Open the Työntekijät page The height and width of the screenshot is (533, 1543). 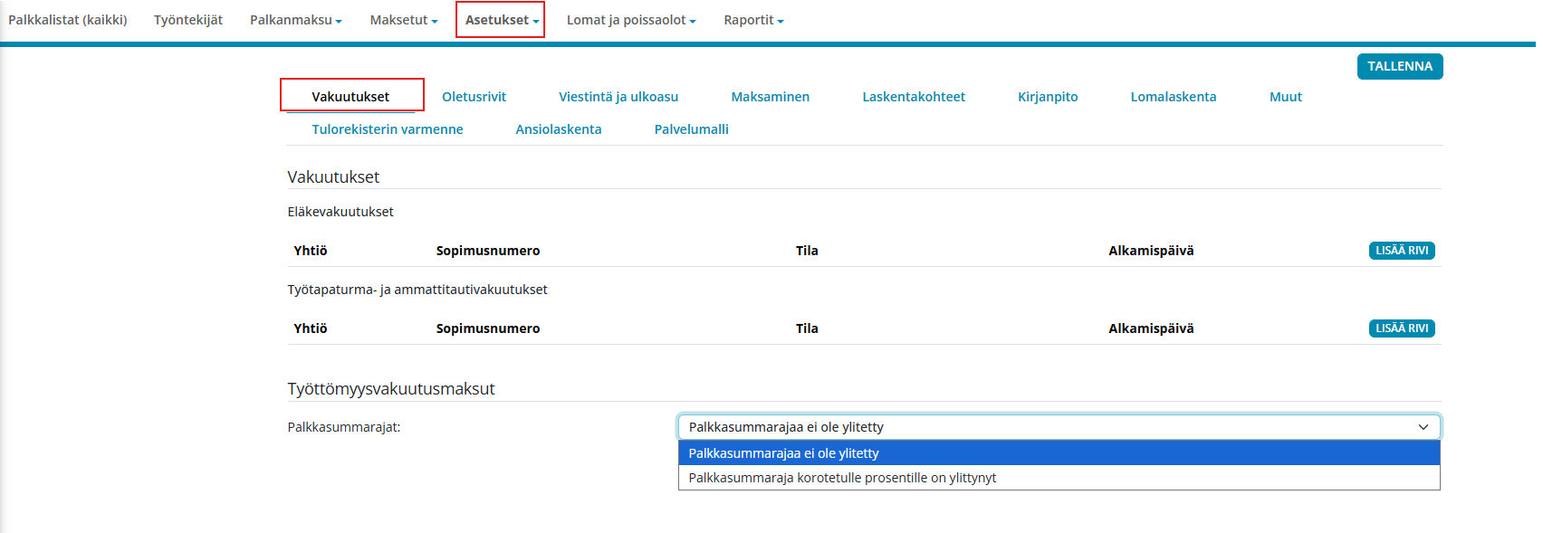pos(188,20)
